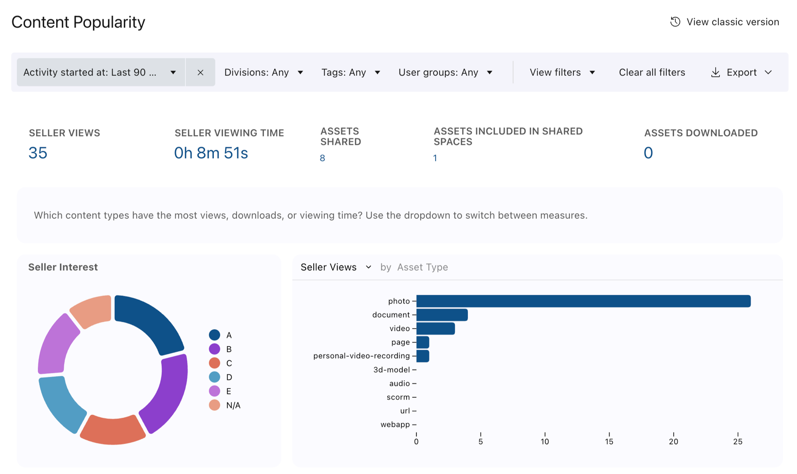The image size is (797, 474).
Task: Click the Assets Shared value 8
Action: pos(322,158)
